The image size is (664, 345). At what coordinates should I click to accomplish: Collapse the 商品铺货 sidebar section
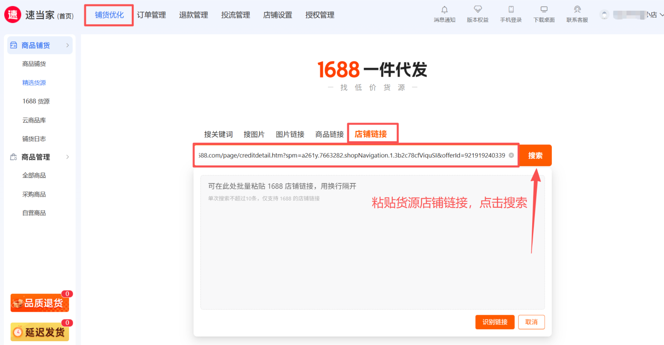click(67, 45)
